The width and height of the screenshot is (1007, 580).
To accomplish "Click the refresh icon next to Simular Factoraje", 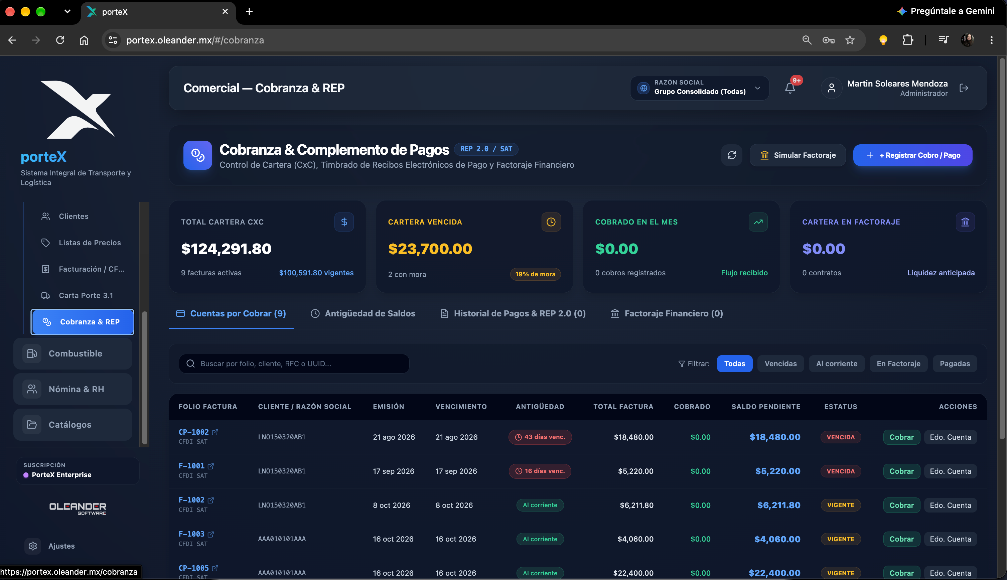I will coord(731,155).
